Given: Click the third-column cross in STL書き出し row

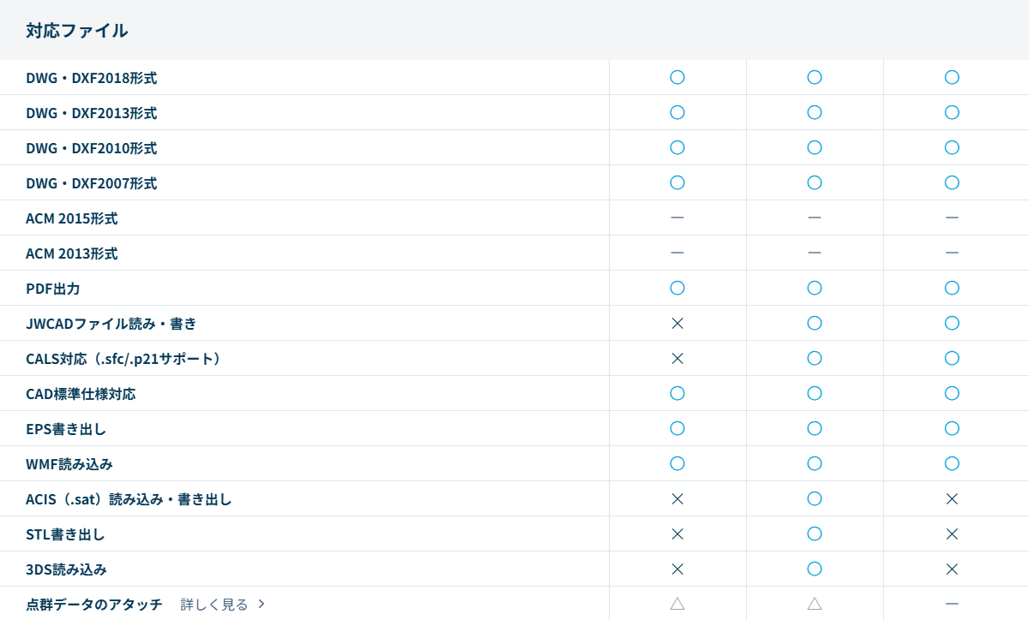Looking at the screenshot, I should [x=952, y=534].
